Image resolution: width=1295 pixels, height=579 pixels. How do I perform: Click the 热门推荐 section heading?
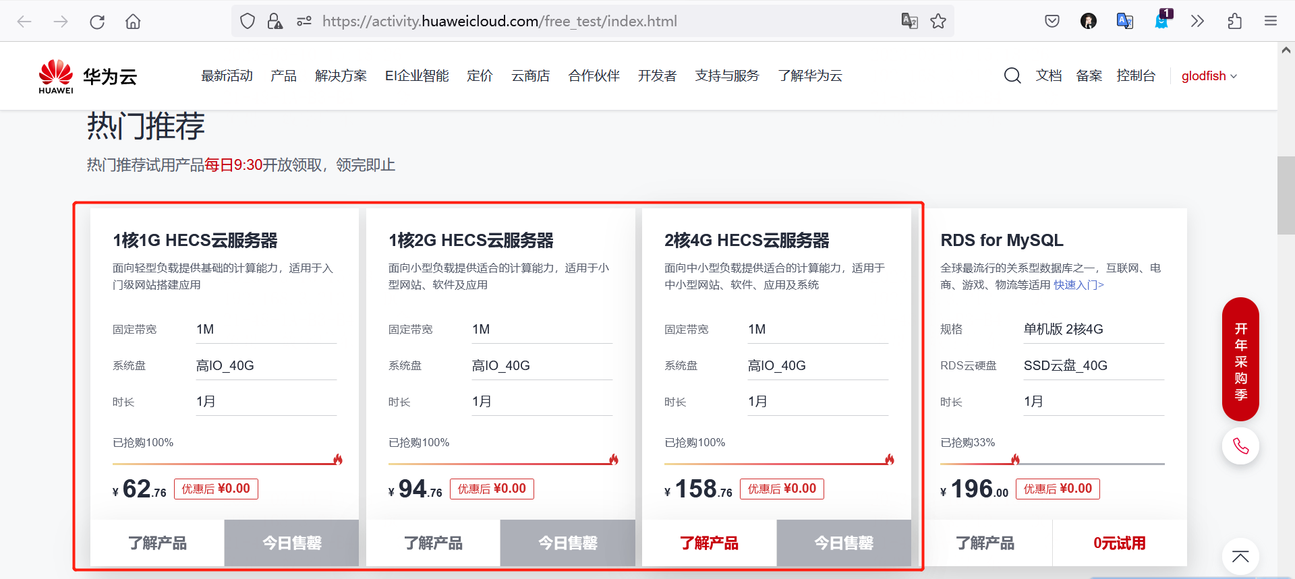(146, 126)
